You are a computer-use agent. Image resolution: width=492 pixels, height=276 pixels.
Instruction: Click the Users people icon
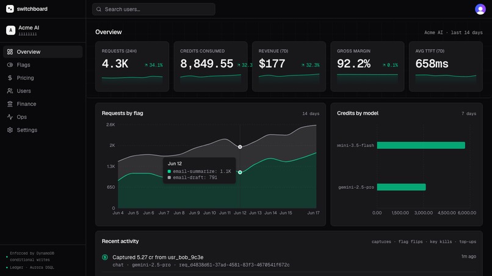10,91
